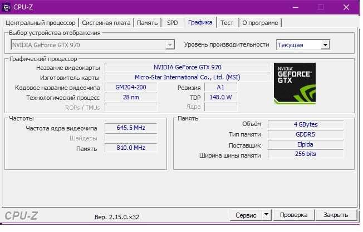Click the 645.5 MHz core clock value
The image size is (363, 232).
point(131,128)
